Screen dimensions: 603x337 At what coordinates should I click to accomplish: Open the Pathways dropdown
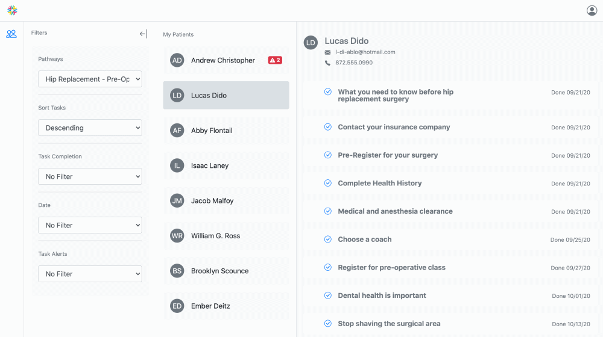(x=90, y=79)
